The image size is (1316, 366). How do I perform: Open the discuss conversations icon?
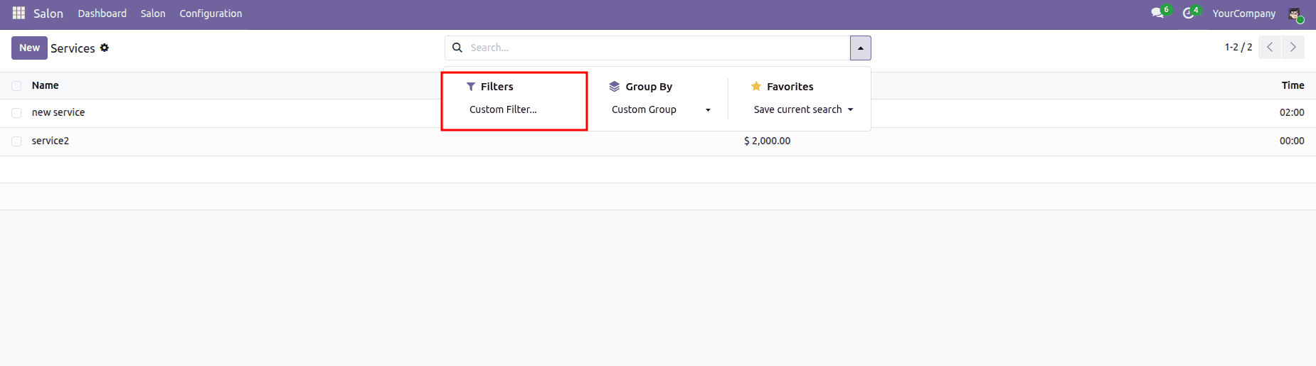[1157, 14]
